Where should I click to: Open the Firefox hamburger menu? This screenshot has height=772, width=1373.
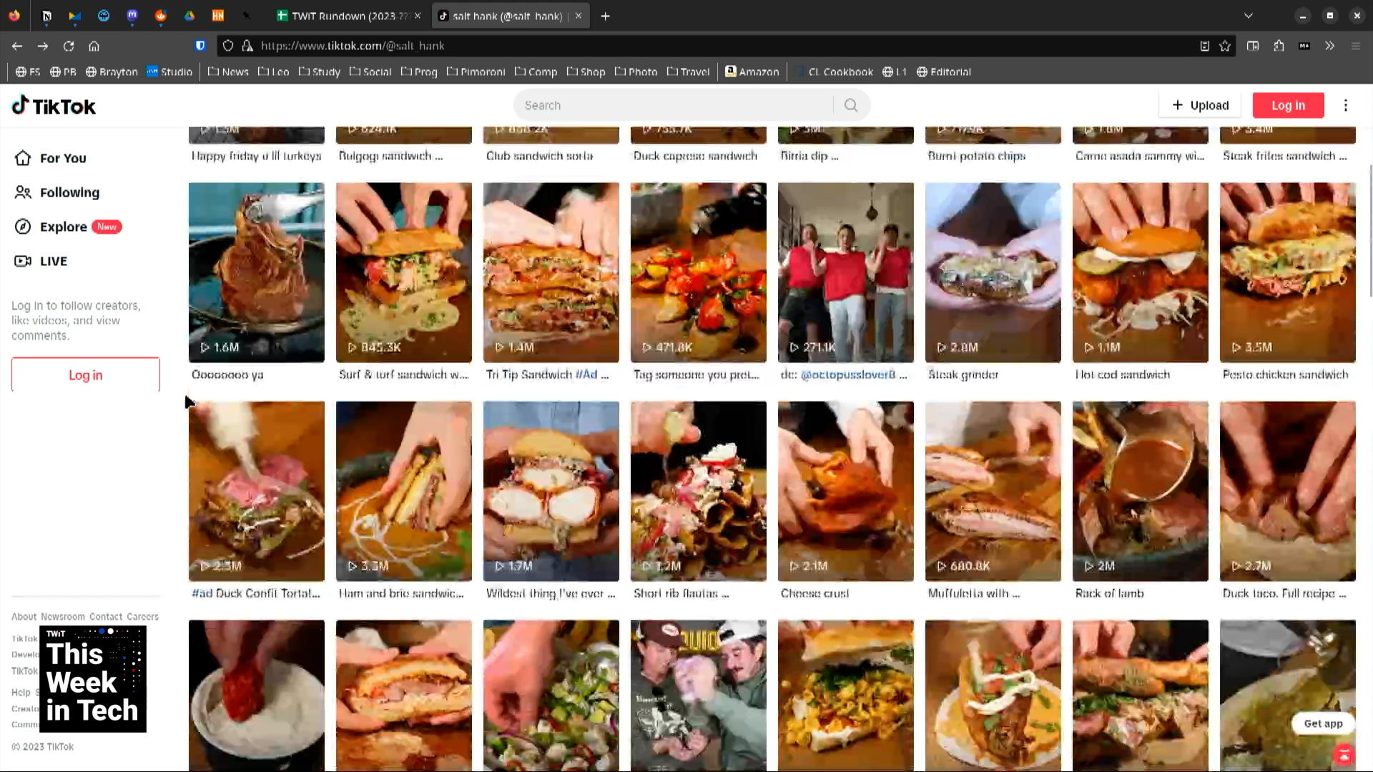[1355, 46]
